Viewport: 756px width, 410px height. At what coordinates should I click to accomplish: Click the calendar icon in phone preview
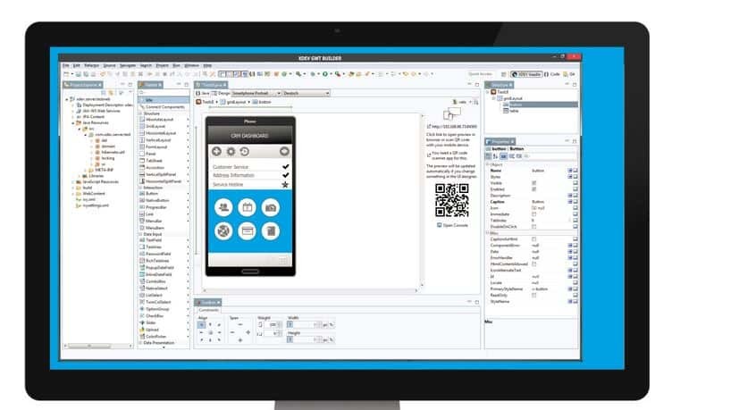click(247, 207)
